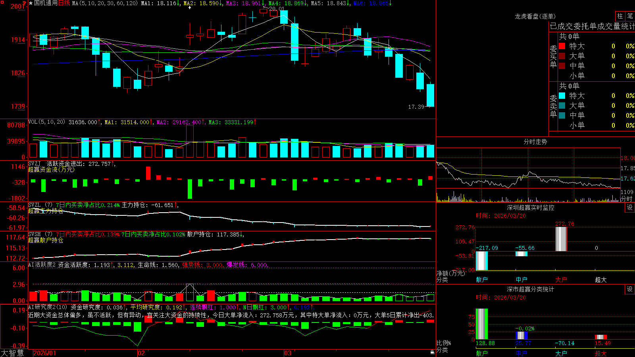Viewport: 635px width, 357px height.
Task: Click the 时间: 2026/03/20 in 实时监控
Action: 501,216
